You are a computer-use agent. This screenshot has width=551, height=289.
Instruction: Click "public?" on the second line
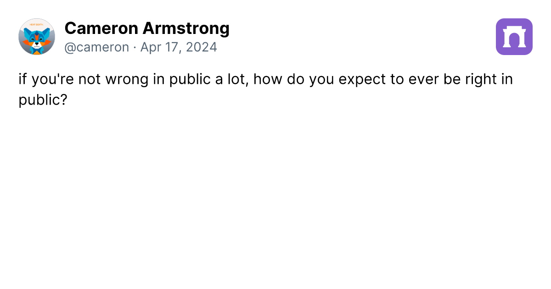(x=43, y=100)
